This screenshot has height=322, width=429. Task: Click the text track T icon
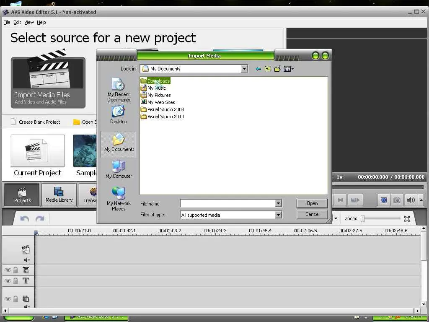click(x=26, y=280)
